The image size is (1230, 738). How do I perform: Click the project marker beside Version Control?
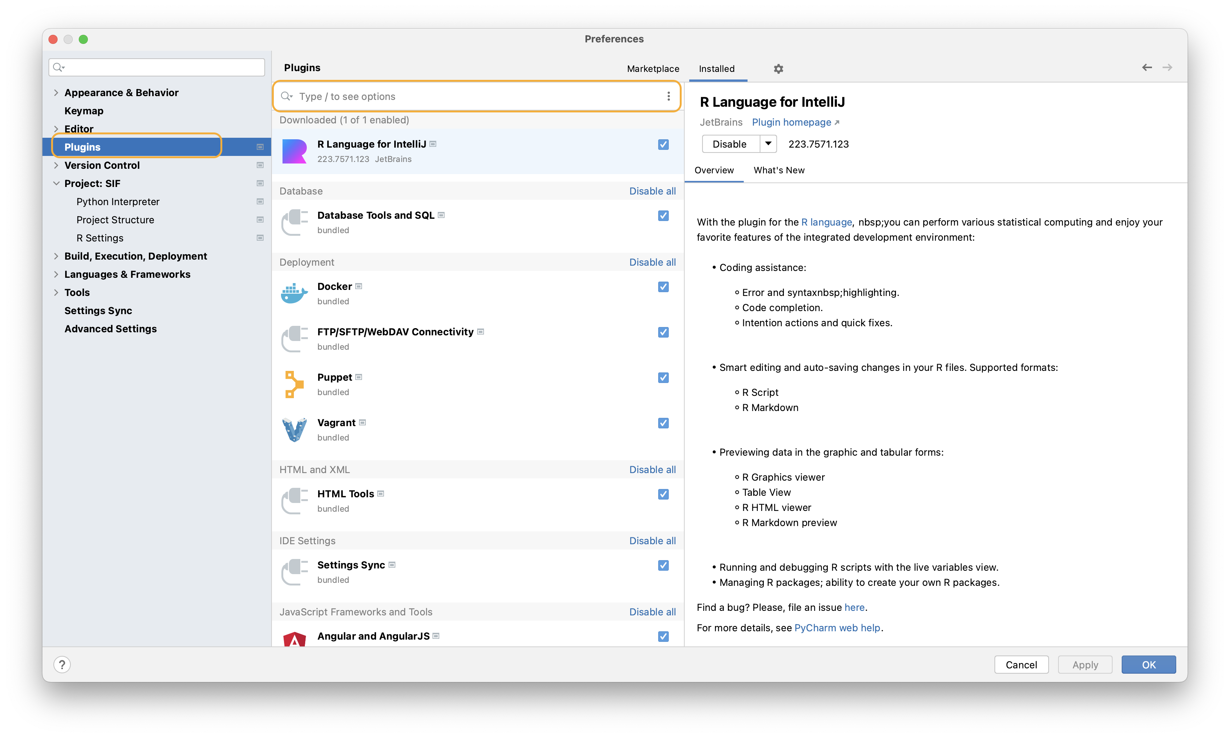(260, 165)
